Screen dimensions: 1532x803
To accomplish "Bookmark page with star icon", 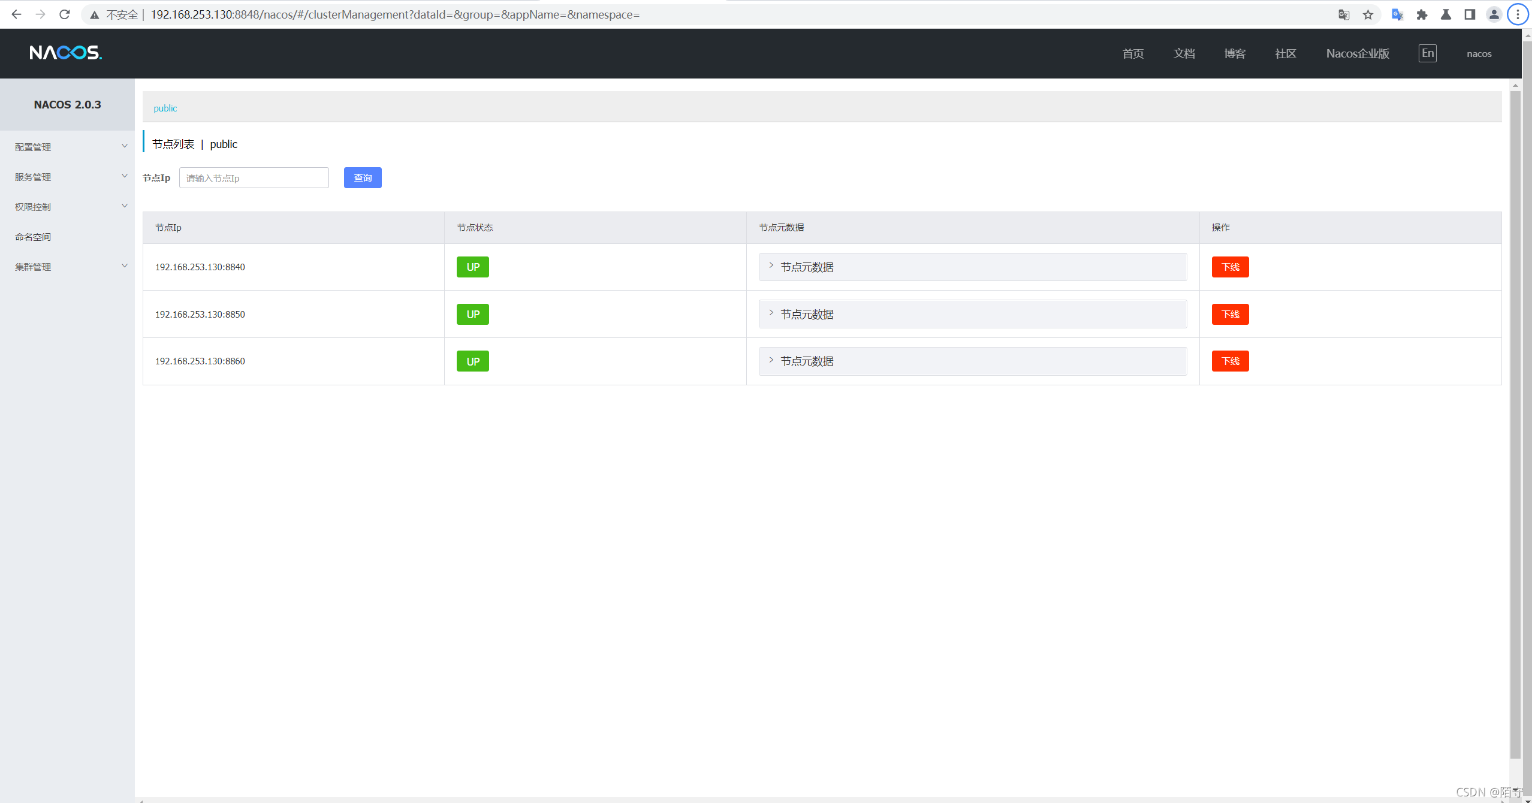I will [x=1368, y=14].
